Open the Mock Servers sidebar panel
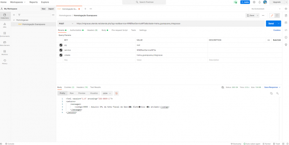This screenshot has width=289, height=145. [5, 44]
